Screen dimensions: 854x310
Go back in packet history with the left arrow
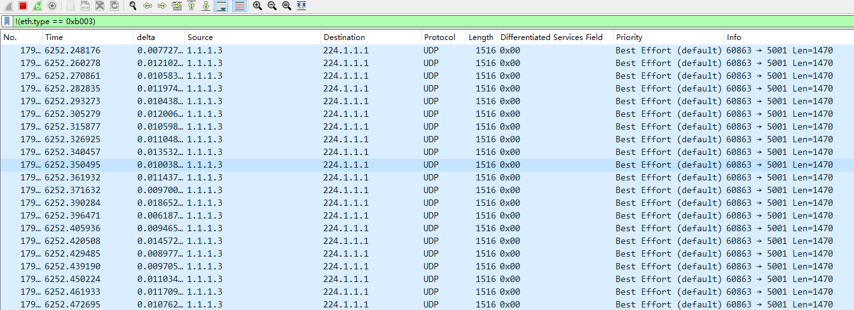coord(148,6)
